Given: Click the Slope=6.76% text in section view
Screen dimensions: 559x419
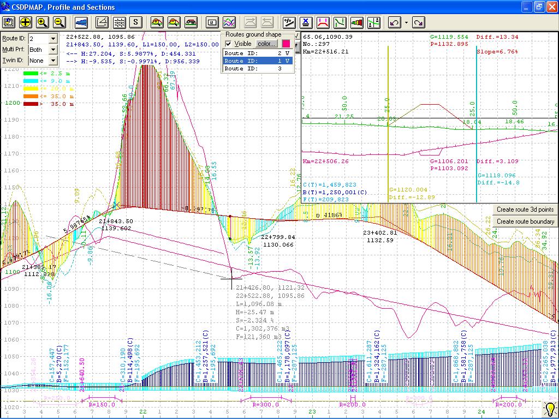Looking at the screenshot, I should pos(497,52).
